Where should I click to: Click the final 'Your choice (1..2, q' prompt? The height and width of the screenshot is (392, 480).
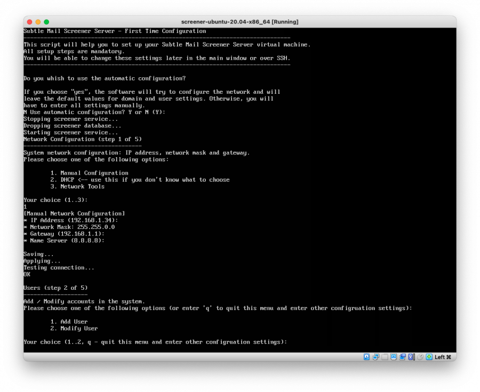pyautogui.click(x=155, y=342)
